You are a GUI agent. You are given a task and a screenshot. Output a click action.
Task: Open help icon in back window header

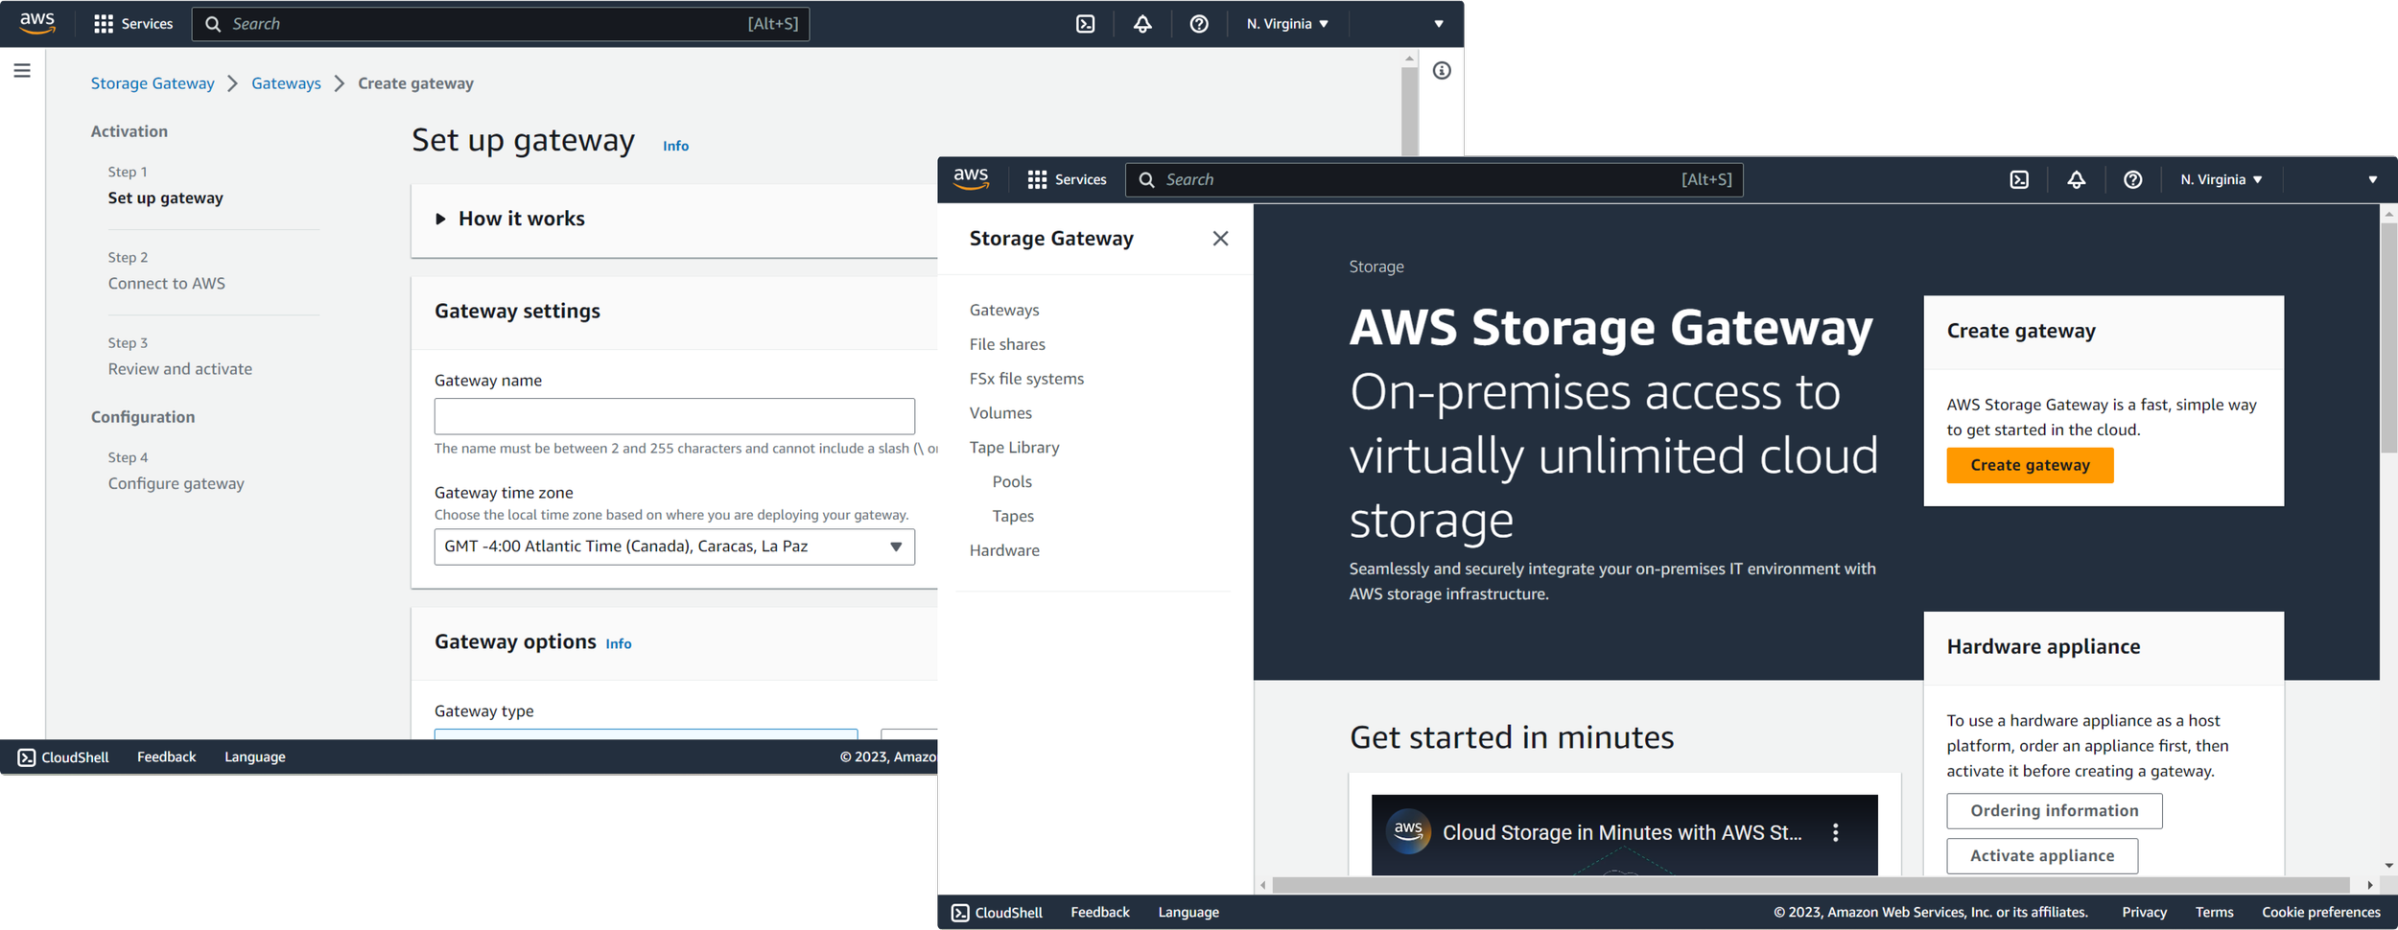(1199, 24)
